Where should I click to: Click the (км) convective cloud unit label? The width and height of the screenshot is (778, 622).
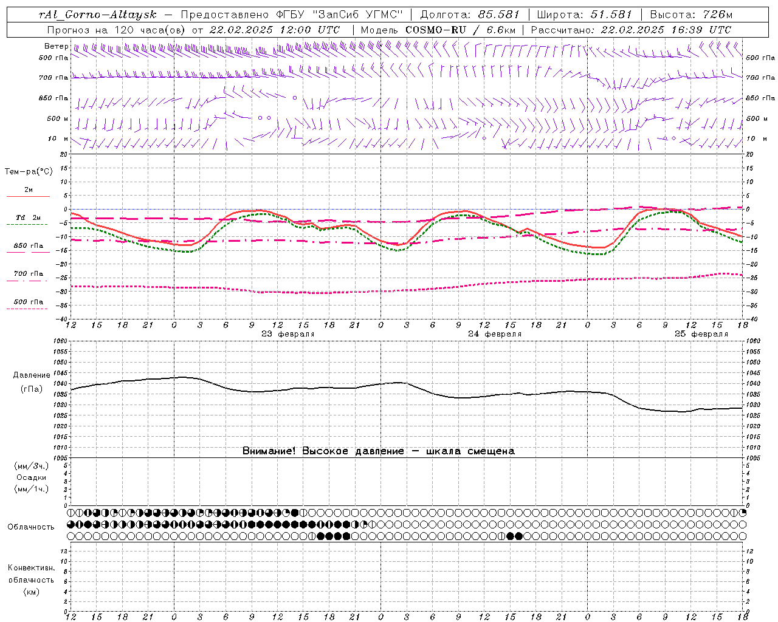(x=32, y=592)
